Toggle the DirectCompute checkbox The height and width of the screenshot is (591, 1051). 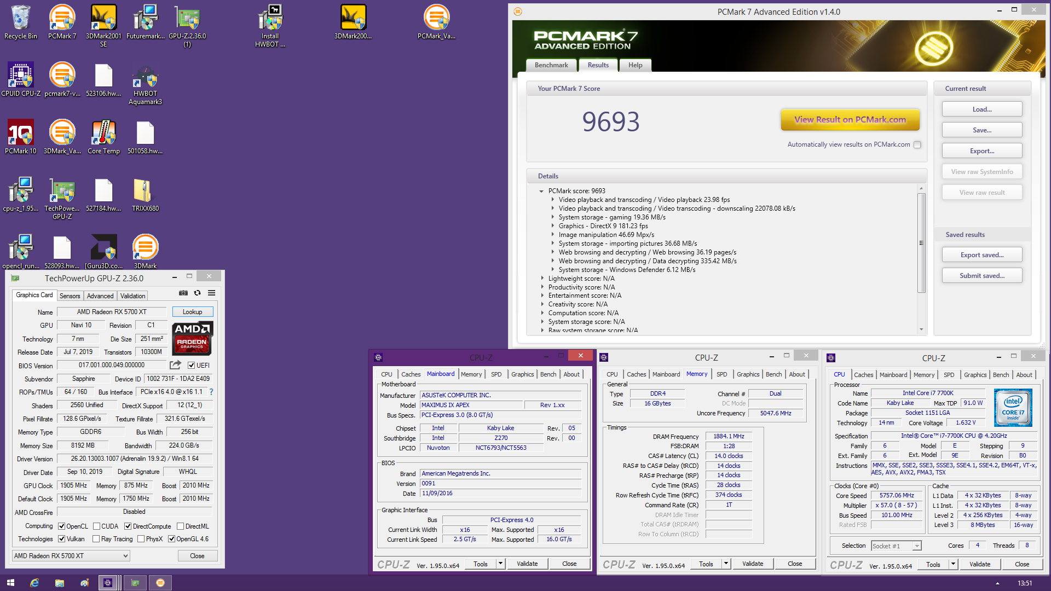tap(128, 526)
